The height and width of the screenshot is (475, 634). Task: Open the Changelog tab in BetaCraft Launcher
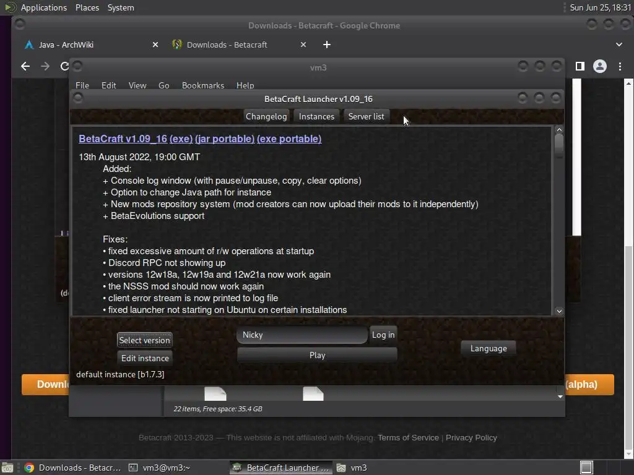point(266,116)
